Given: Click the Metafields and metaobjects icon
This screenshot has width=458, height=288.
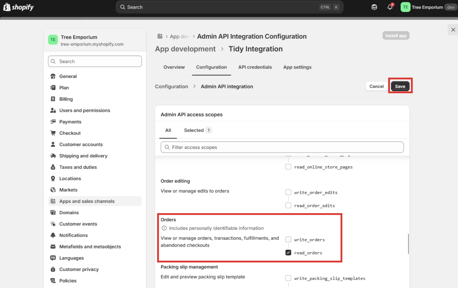Looking at the screenshot, I should (53, 247).
